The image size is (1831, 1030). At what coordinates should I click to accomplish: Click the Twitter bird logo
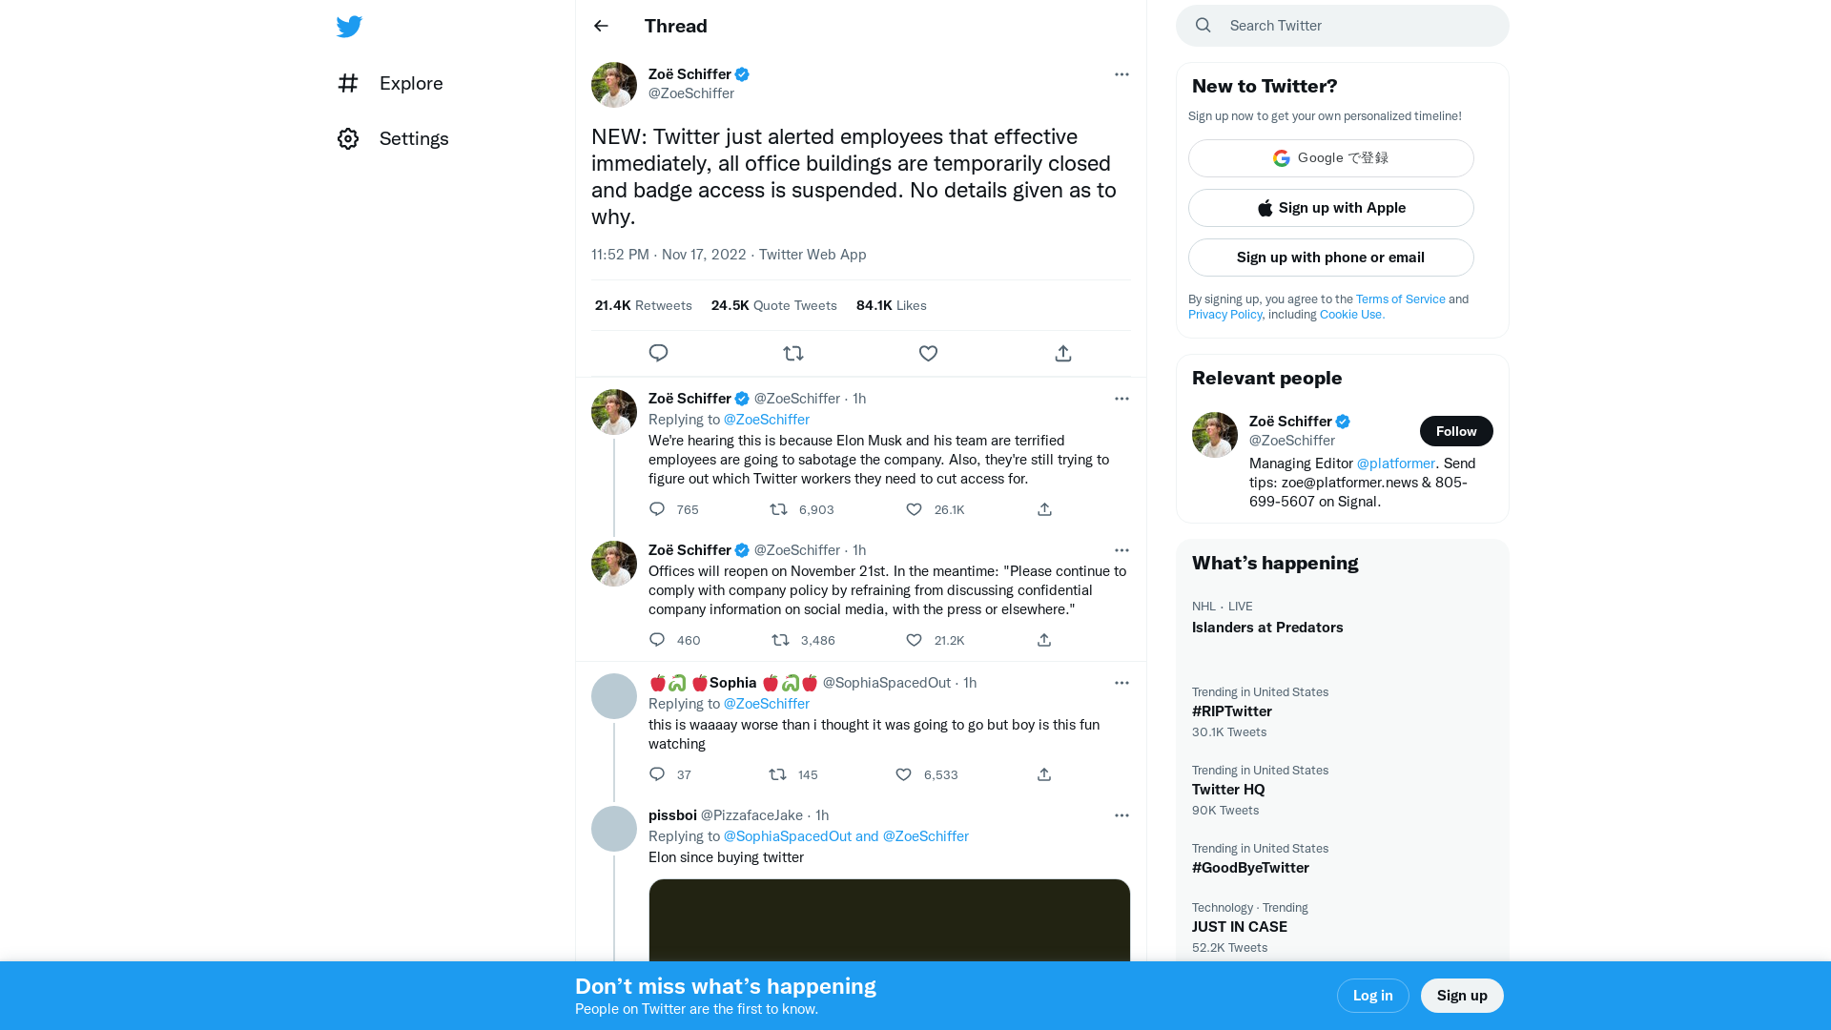tap(349, 26)
